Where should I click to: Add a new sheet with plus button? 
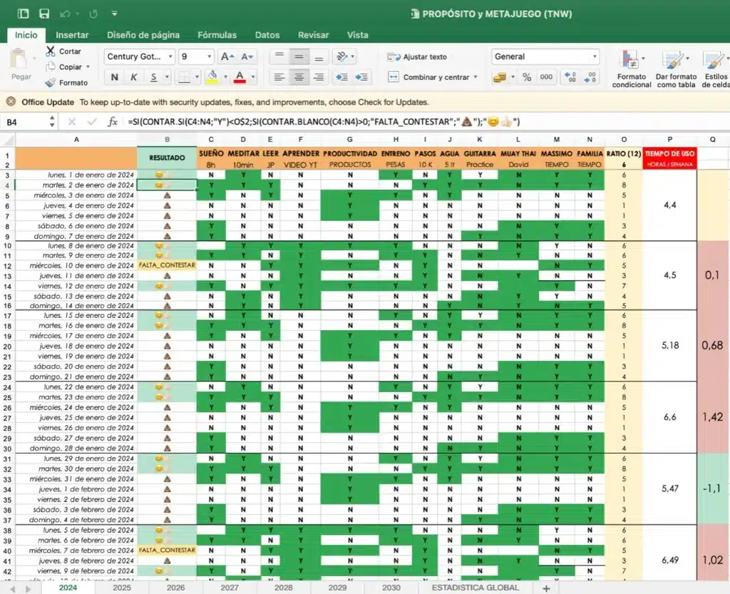coord(546,588)
